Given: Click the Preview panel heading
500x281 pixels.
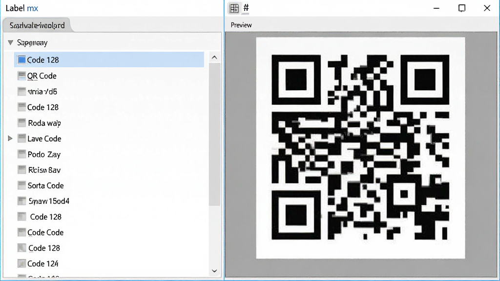Looking at the screenshot, I should tap(241, 25).
